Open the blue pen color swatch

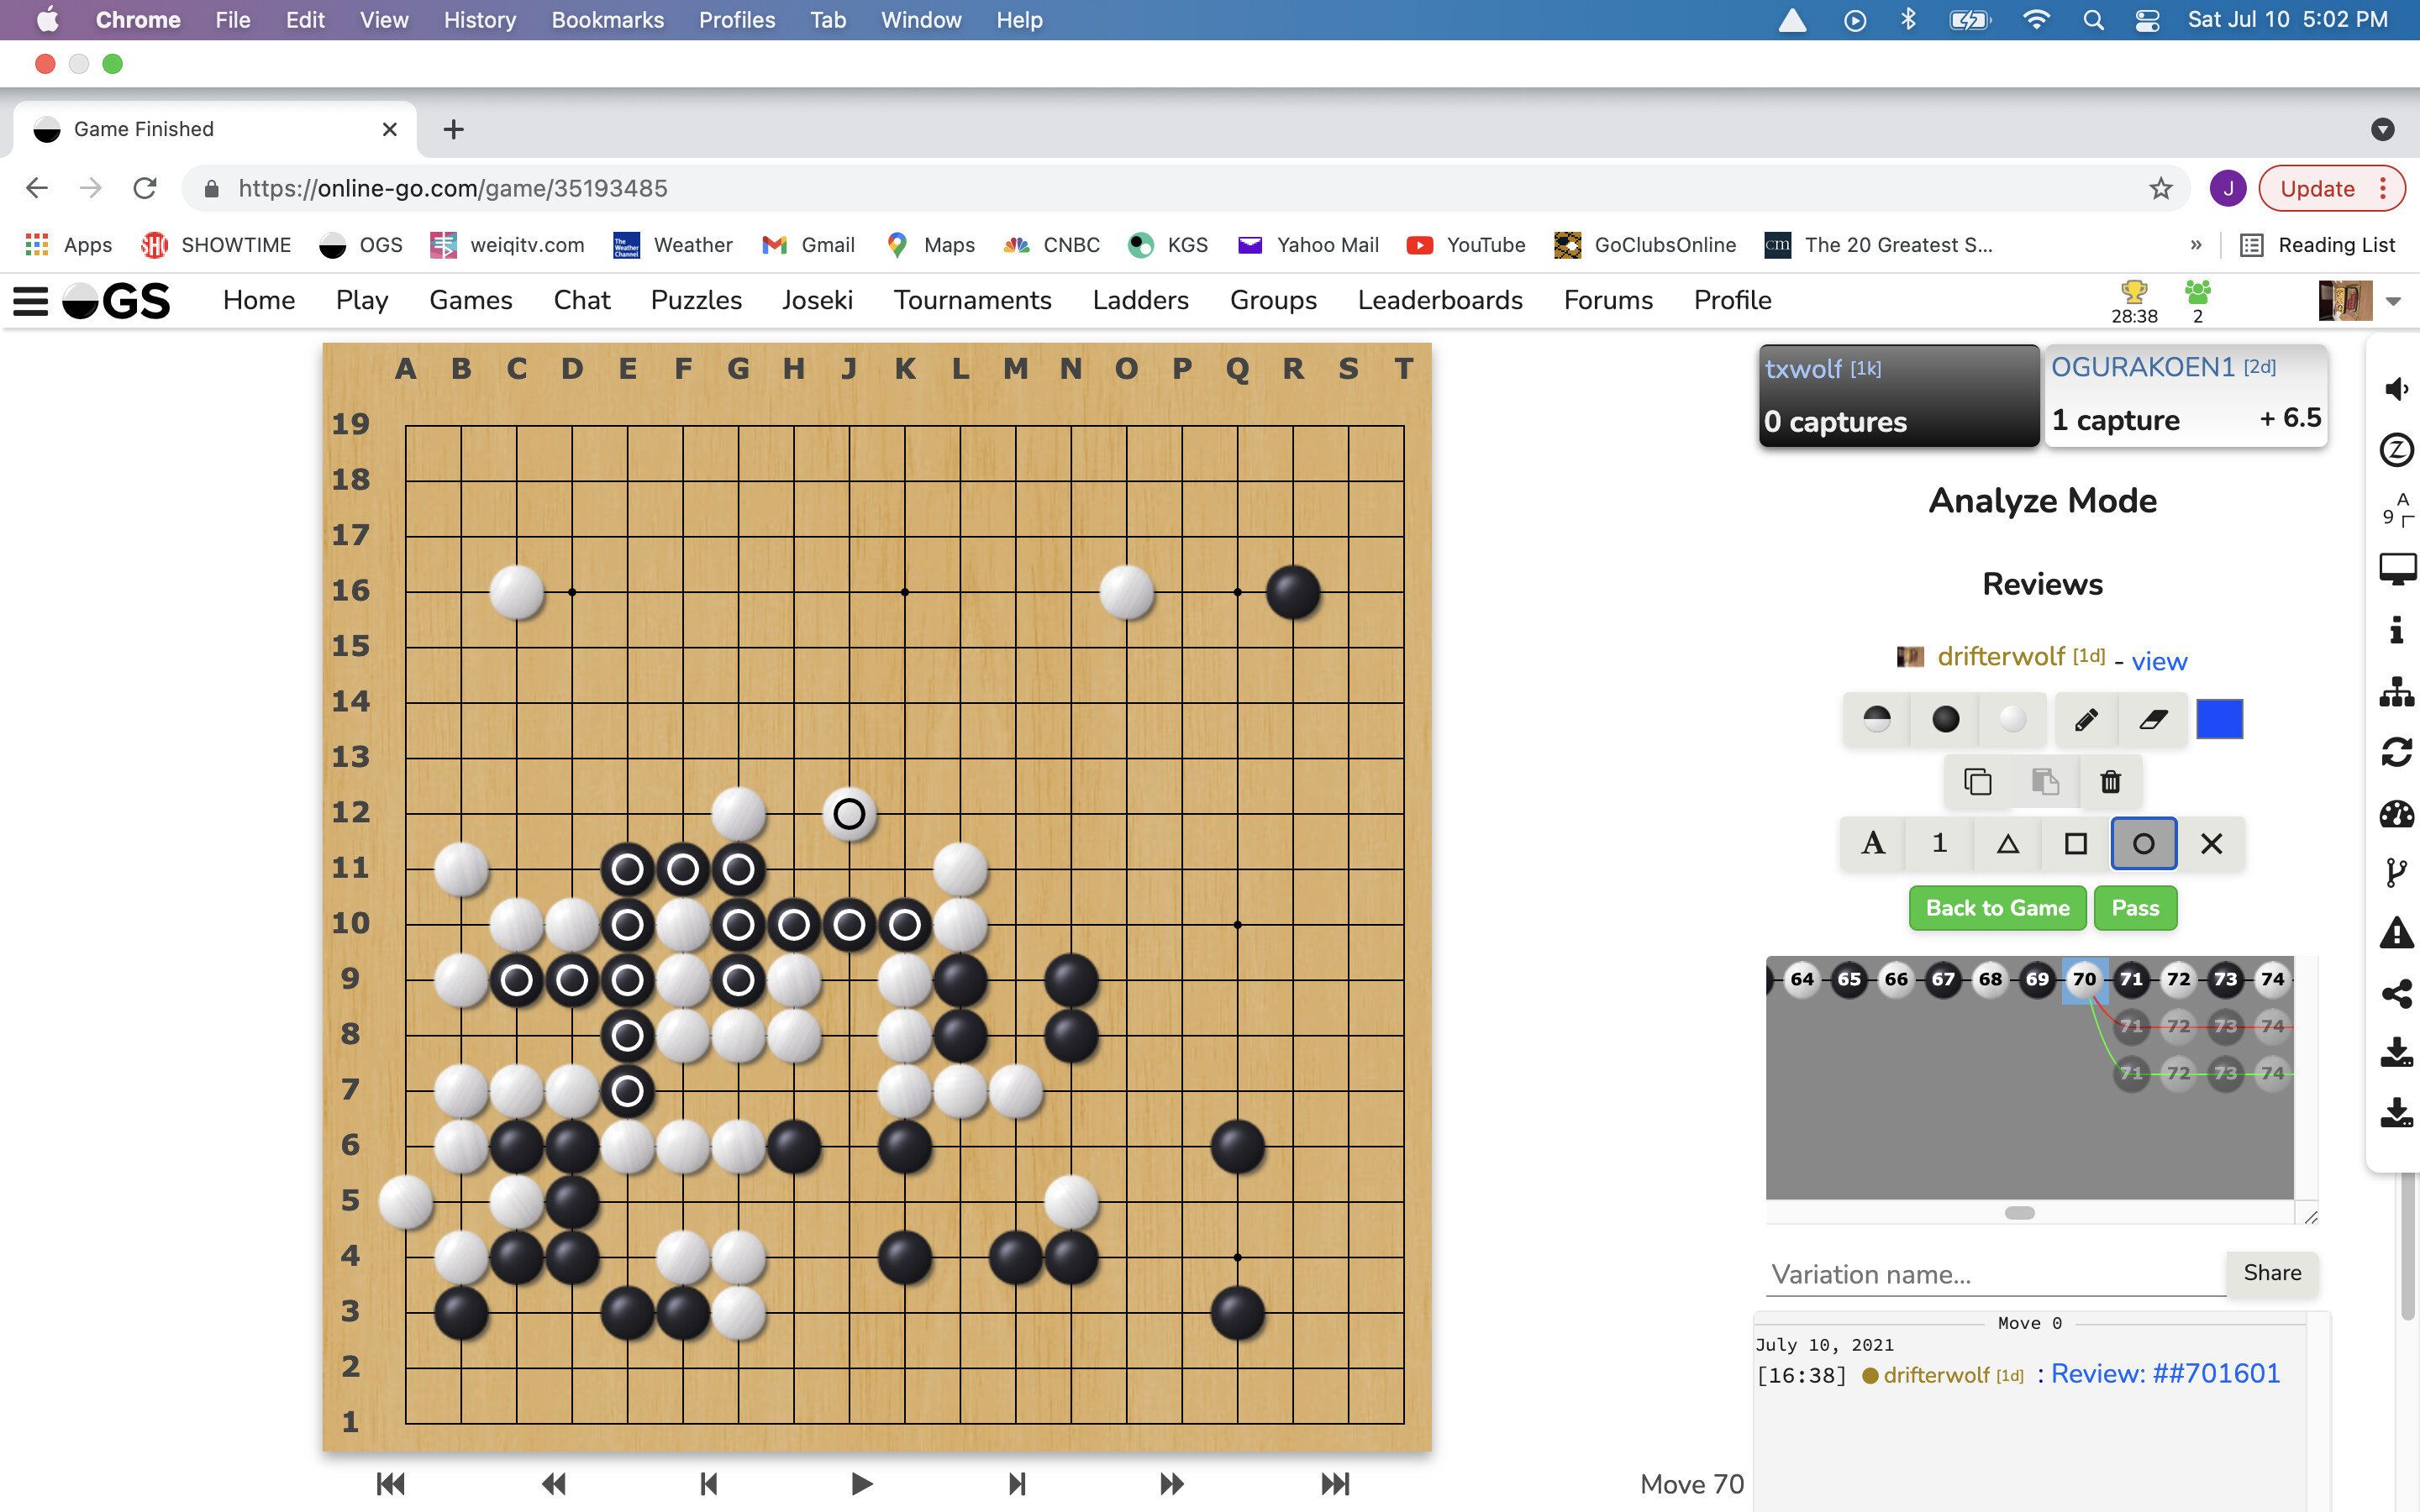point(2219,719)
